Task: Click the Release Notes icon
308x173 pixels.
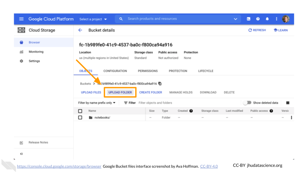Action: pyautogui.click(x=21, y=143)
